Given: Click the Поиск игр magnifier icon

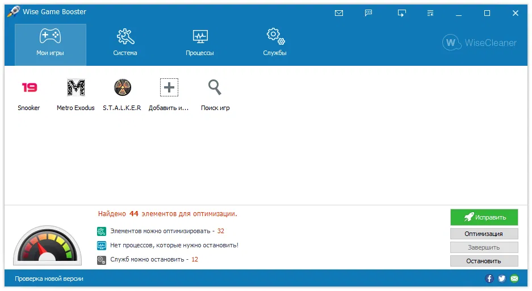Looking at the screenshot, I should click(215, 87).
